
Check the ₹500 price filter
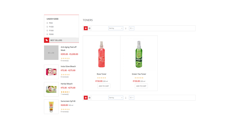pyautogui.click(x=47, y=23)
